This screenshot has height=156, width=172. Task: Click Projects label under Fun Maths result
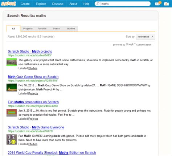coord(33,119)
